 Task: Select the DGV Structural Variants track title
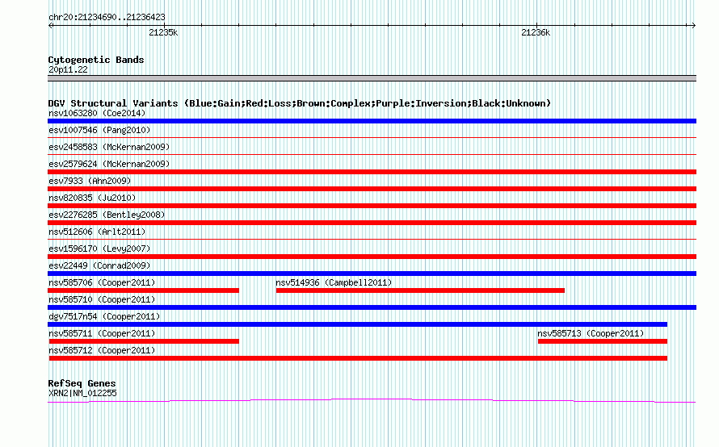click(x=300, y=103)
